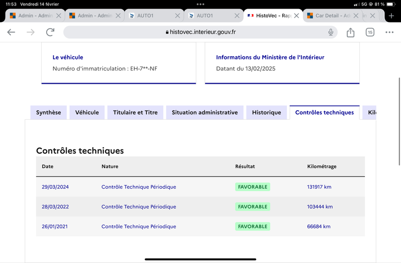Open the Titulaire et Titre tab
Image resolution: width=401 pixels, height=263 pixels.
coord(135,112)
